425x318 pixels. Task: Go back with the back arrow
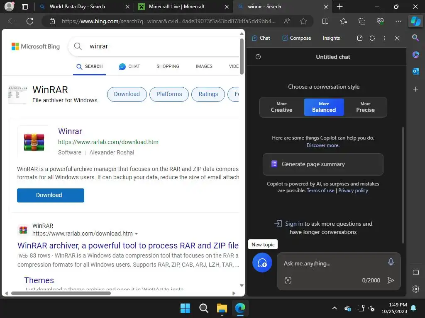point(11,21)
